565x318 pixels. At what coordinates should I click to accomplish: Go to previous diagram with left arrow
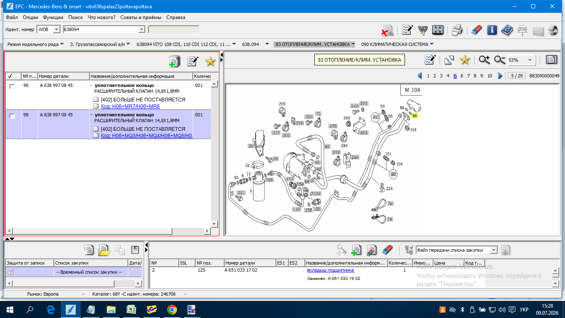[419, 76]
